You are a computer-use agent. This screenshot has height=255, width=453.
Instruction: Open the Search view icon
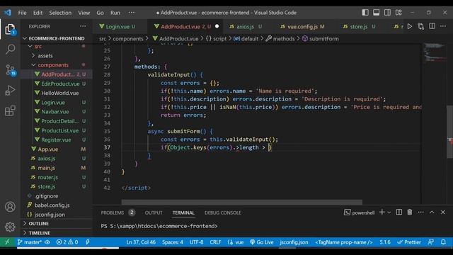coord(11,50)
